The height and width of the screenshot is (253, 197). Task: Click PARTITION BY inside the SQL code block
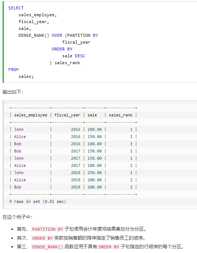tap(83, 35)
